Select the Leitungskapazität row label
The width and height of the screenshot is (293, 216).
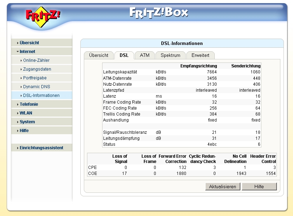click(x=120, y=72)
